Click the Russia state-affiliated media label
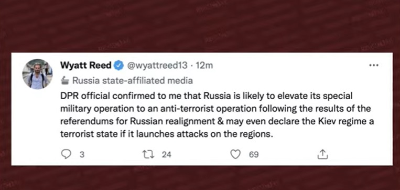The height and width of the screenshot is (190, 400). (133, 81)
